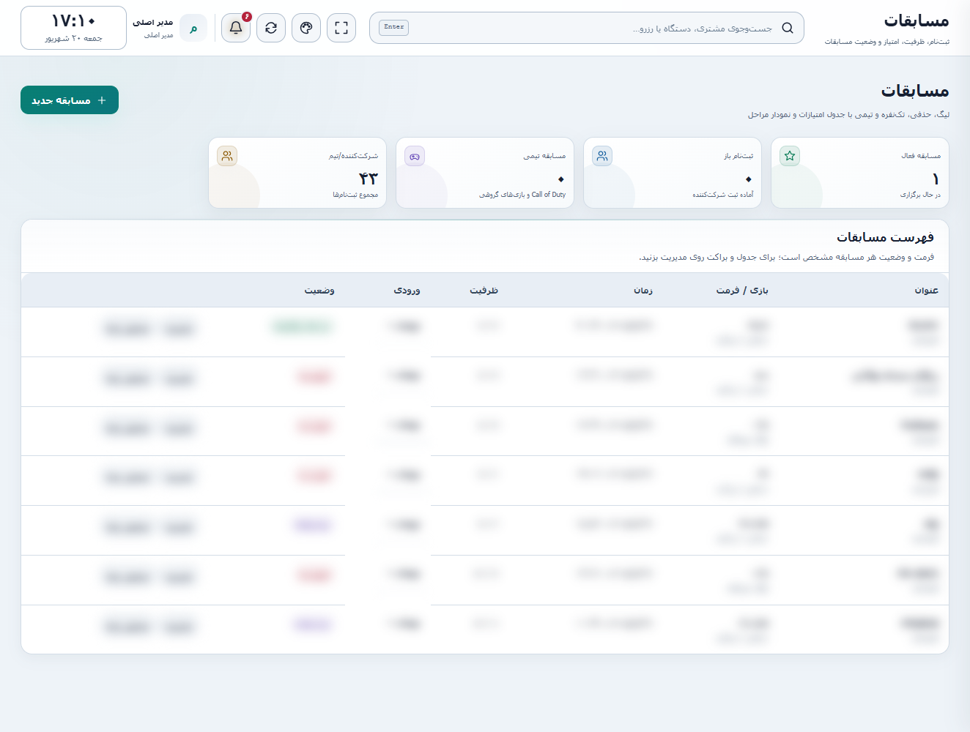This screenshot has height=732, width=970.
Task: Click the وضعیت column header
Action: pos(319,291)
